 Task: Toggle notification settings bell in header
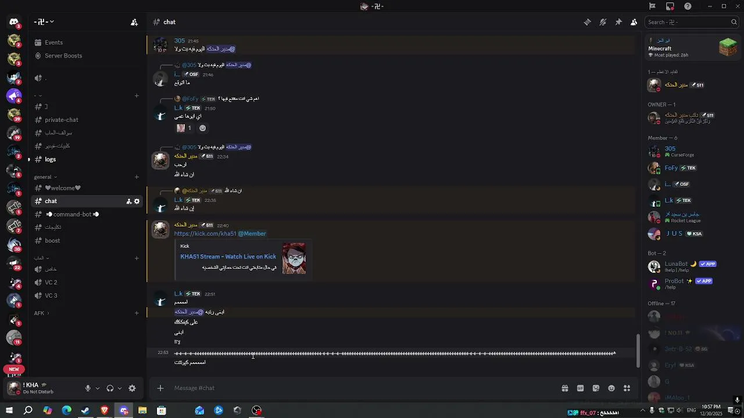[603, 22]
